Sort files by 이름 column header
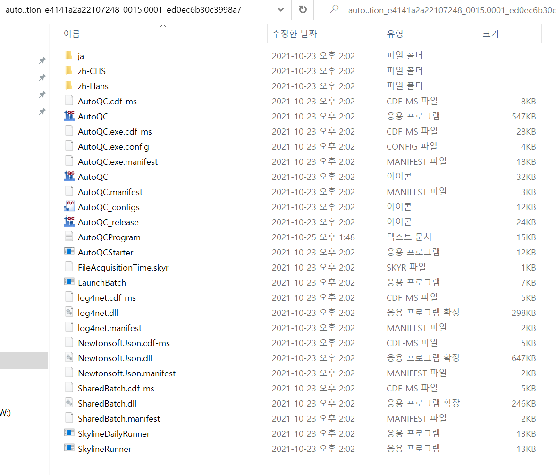This screenshot has height=475, width=556. coord(72,34)
